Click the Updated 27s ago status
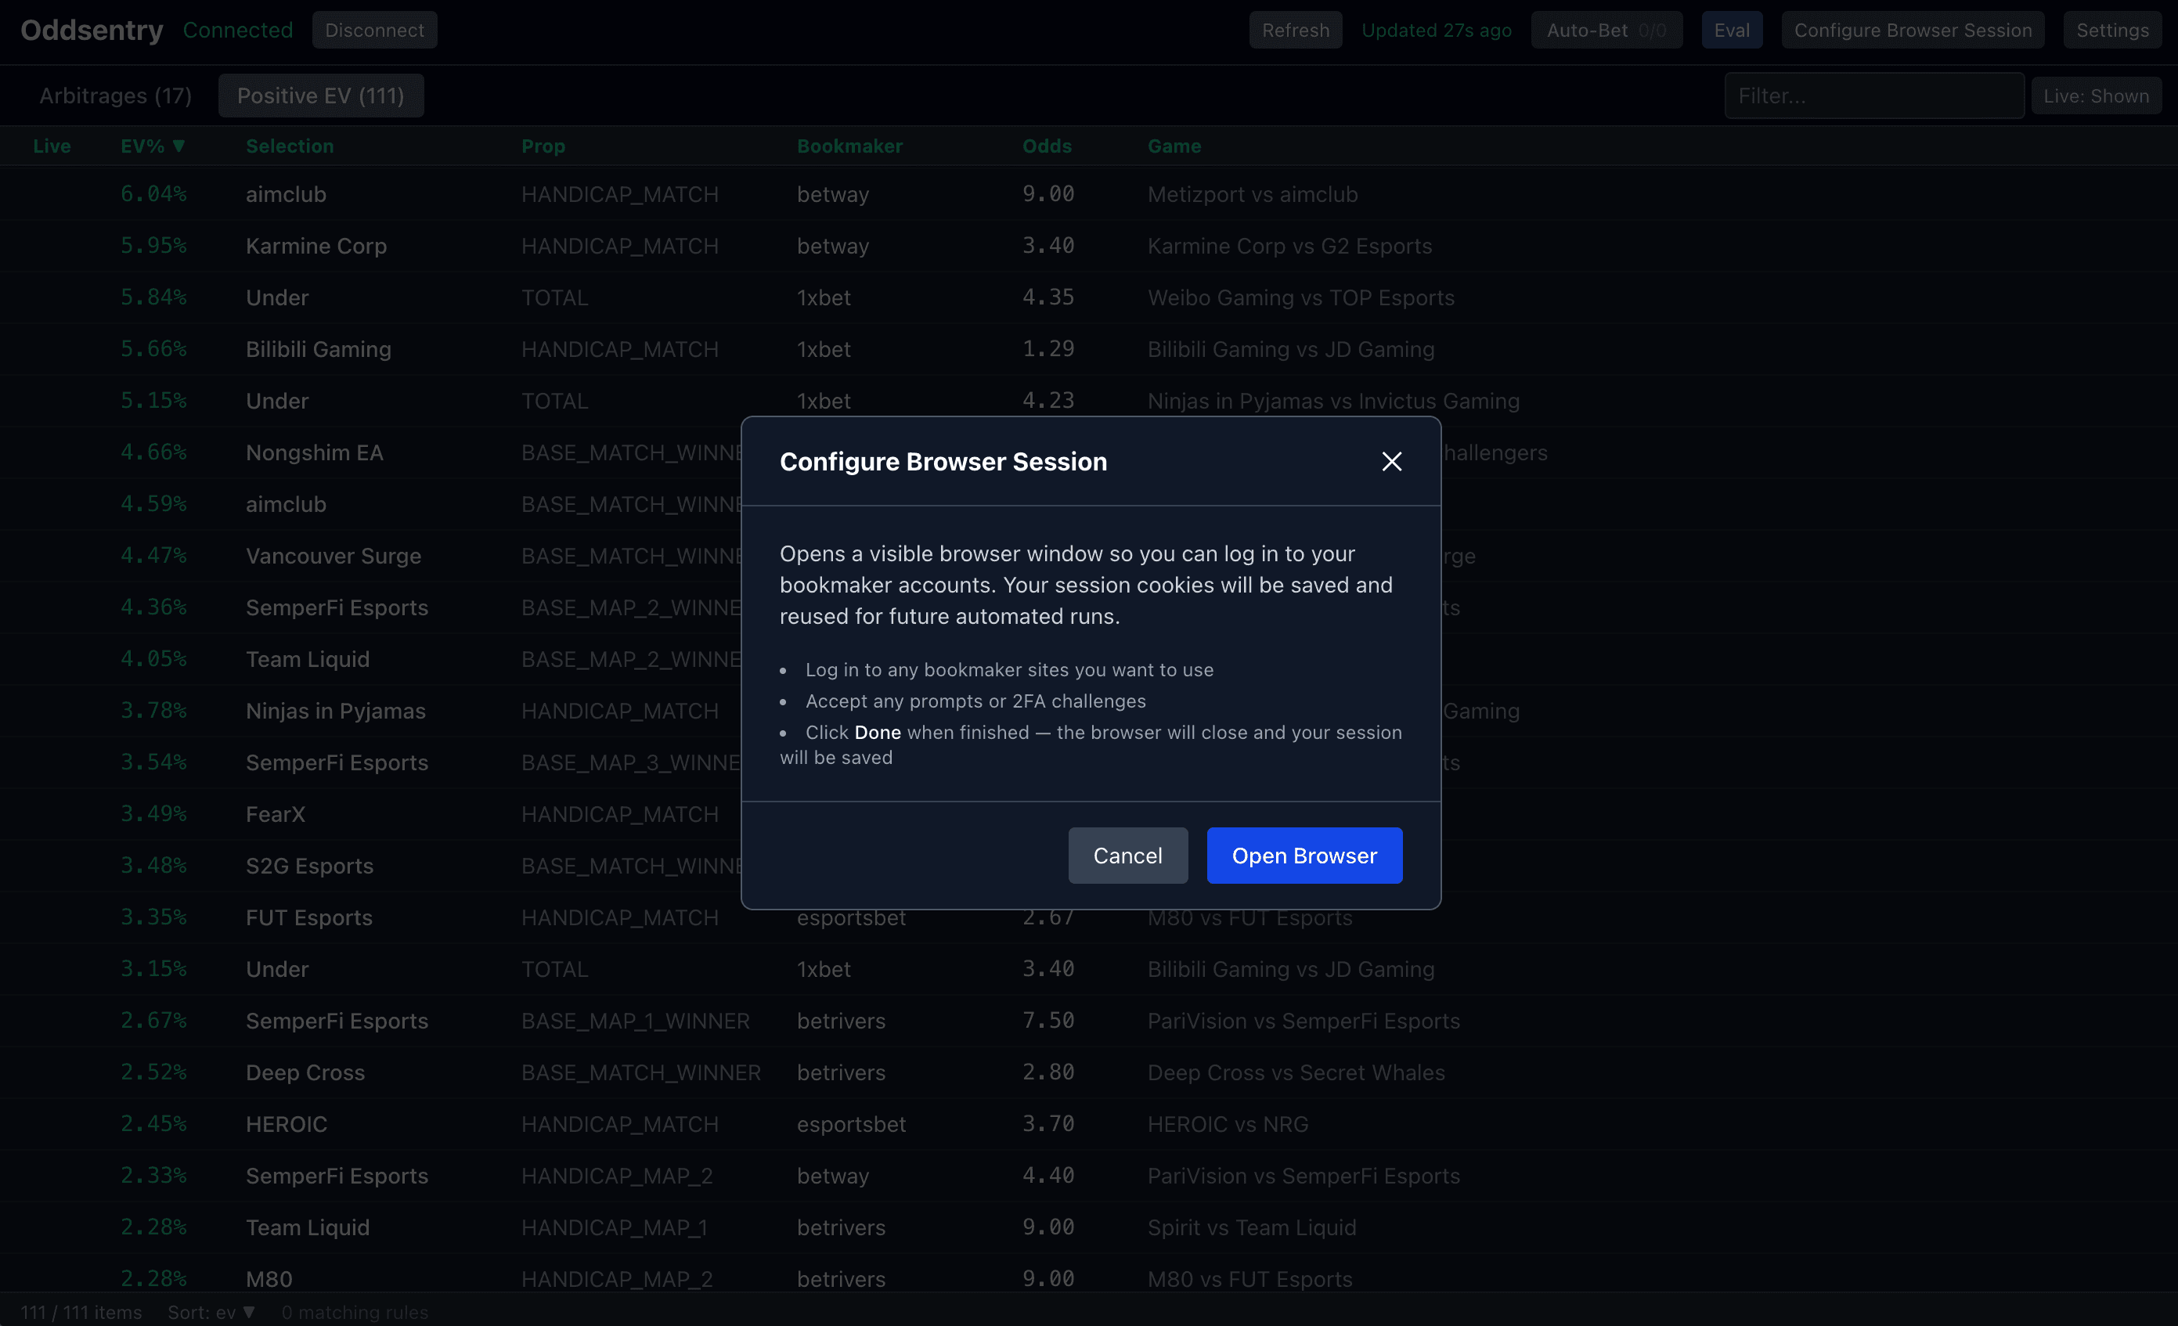 (1436, 29)
